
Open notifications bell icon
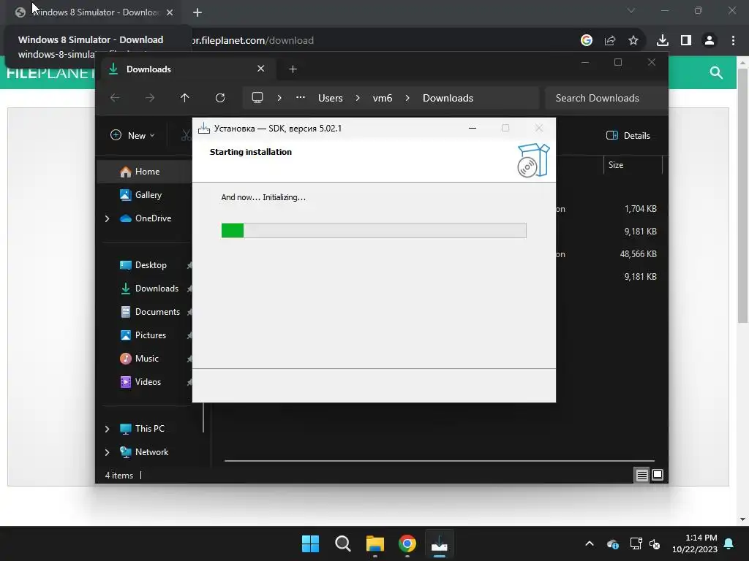click(729, 543)
